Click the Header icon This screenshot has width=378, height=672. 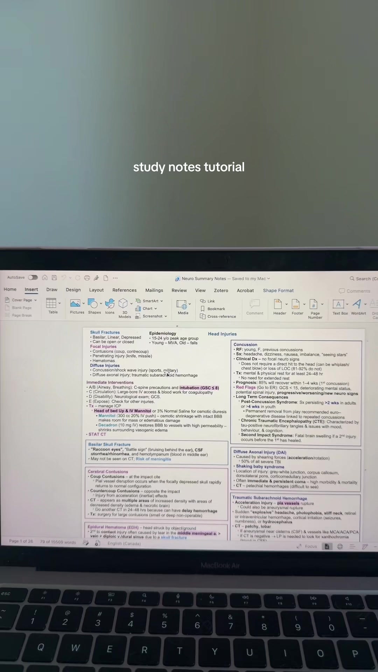coord(278,304)
